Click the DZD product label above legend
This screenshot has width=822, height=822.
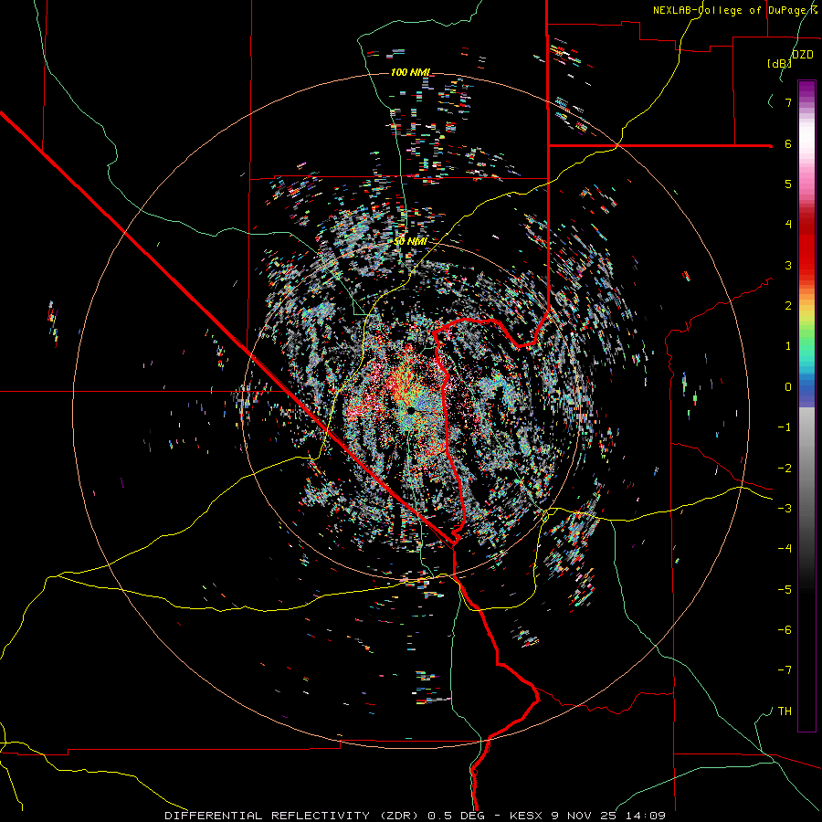802,55
